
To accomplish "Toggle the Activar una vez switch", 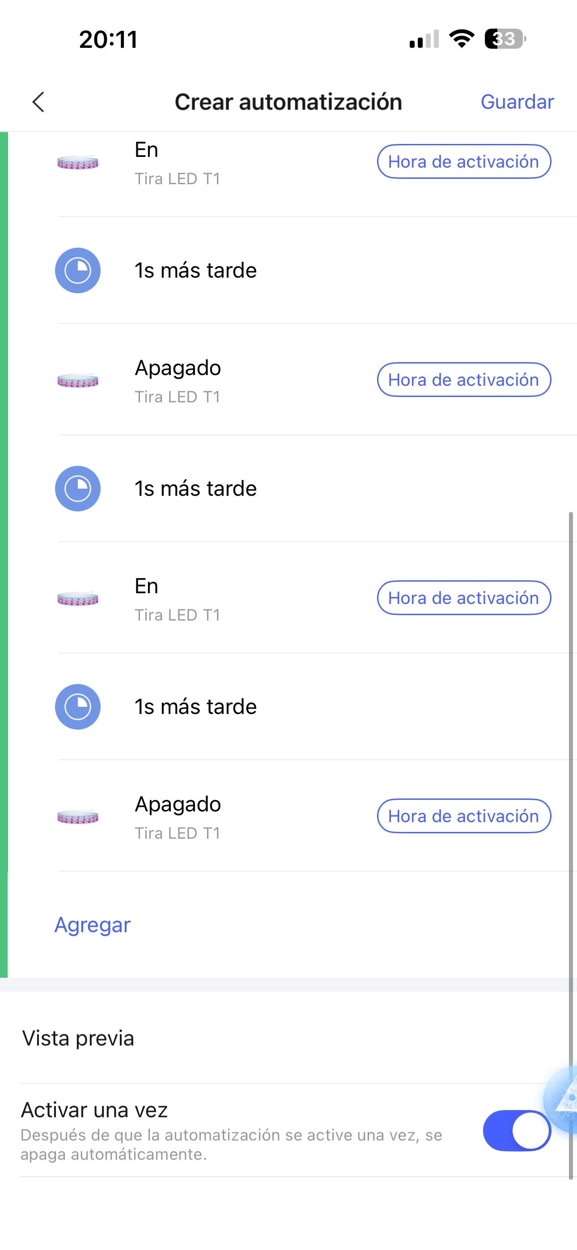I will pos(516,1131).
